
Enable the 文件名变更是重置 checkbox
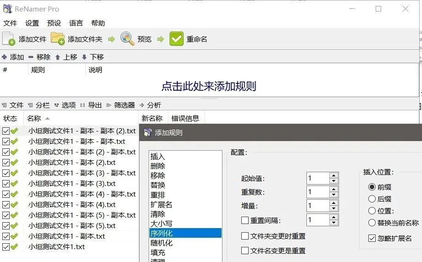click(245, 251)
